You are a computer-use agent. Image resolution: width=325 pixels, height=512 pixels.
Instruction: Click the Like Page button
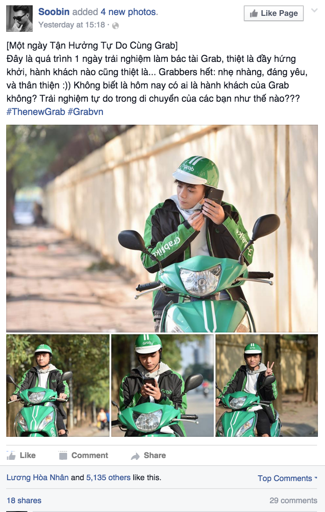coord(273,13)
